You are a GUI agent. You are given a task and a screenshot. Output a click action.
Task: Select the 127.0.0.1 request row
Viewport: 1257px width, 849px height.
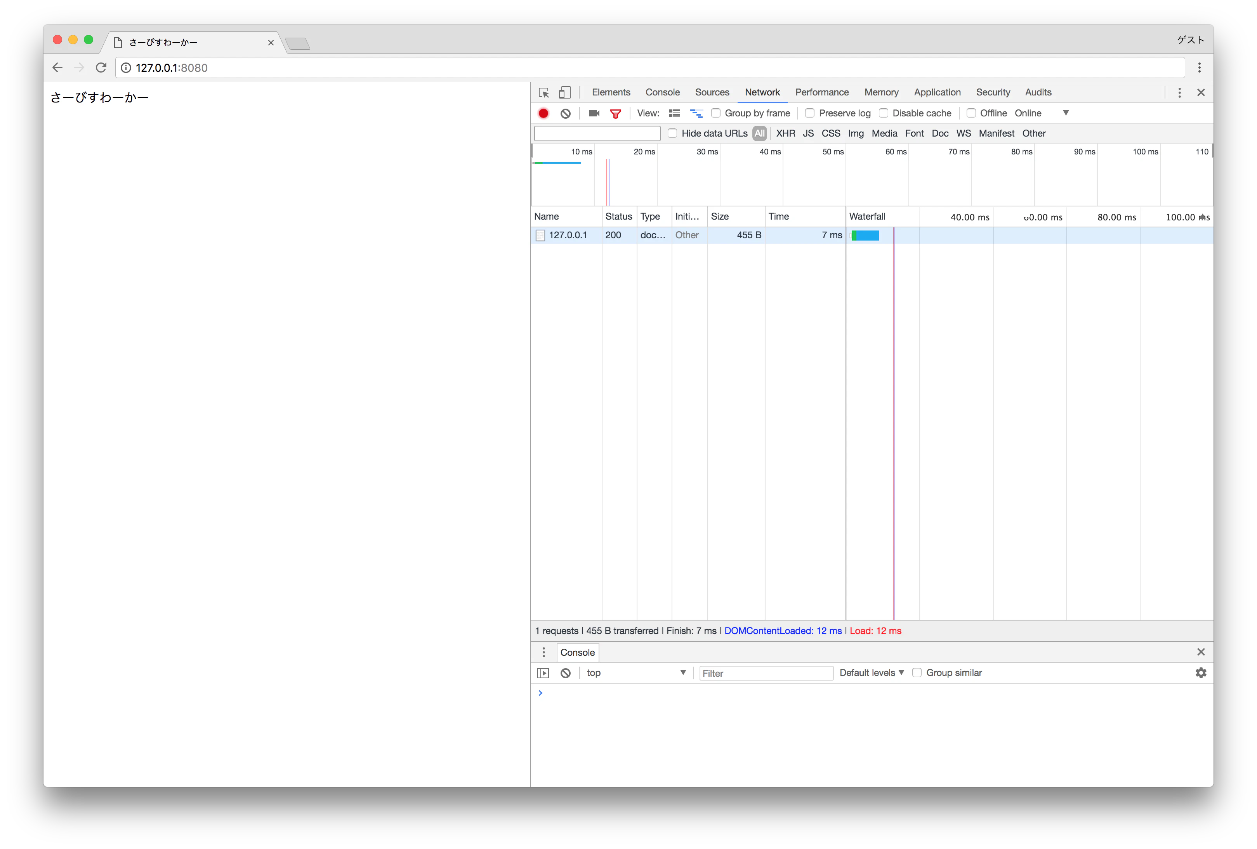tap(872, 235)
